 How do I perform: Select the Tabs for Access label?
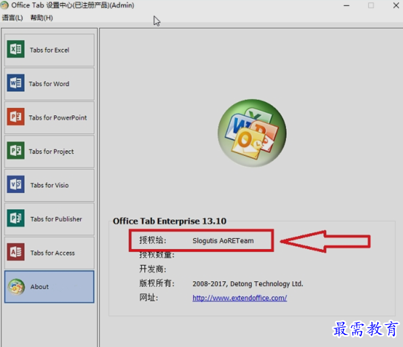[53, 253]
